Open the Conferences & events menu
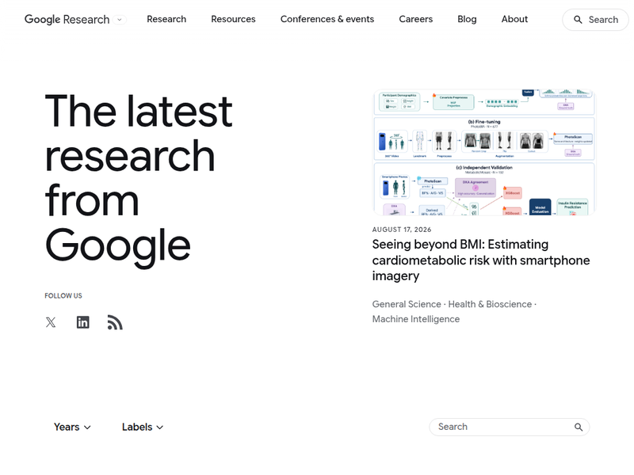 [x=327, y=19]
